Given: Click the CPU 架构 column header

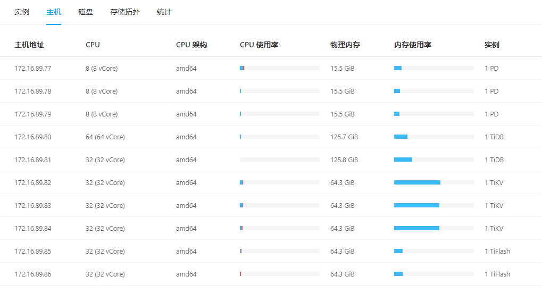Looking at the screenshot, I should [191, 45].
